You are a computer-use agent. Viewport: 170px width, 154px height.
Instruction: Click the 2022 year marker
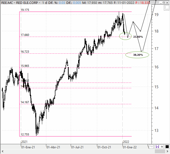click(x=126, y=142)
